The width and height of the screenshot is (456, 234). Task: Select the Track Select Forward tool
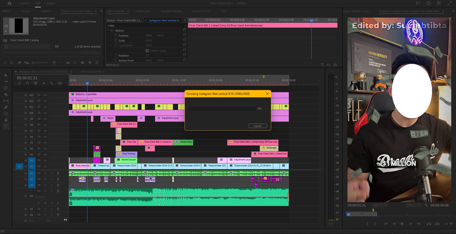tap(6, 81)
